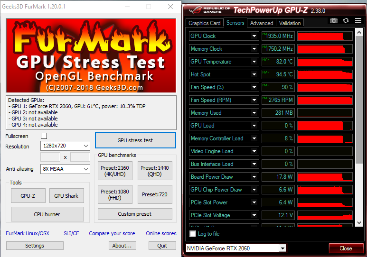Launch GPU-Z from FurMark Tools
The height and width of the screenshot is (257, 367).
click(x=28, y=196)
